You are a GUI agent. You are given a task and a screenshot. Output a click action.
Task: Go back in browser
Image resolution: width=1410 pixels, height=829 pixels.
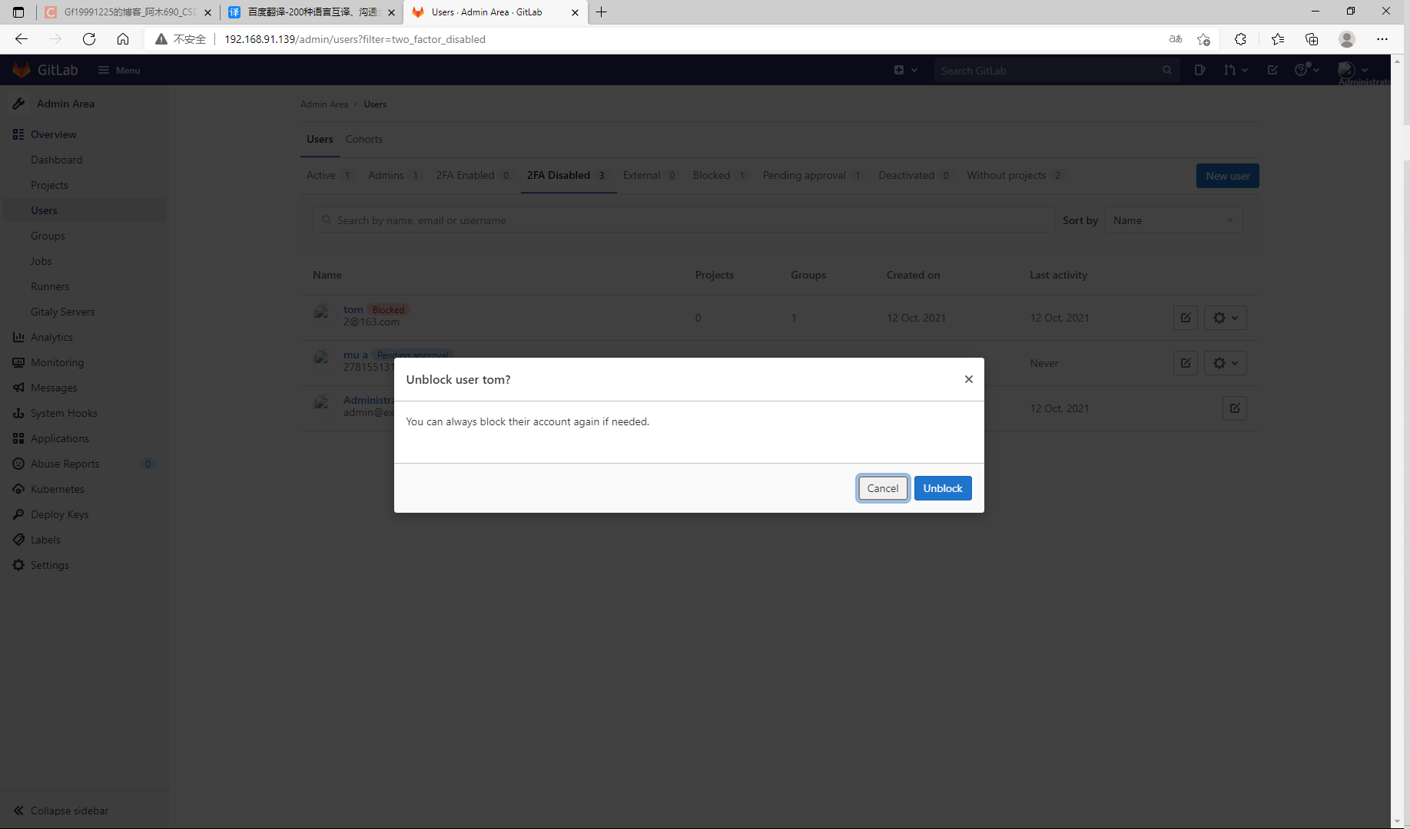point(22,39)
